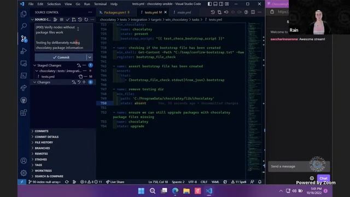Expand the COMMITS section
Screen dimensions: 350x197
tap(42, 131)
